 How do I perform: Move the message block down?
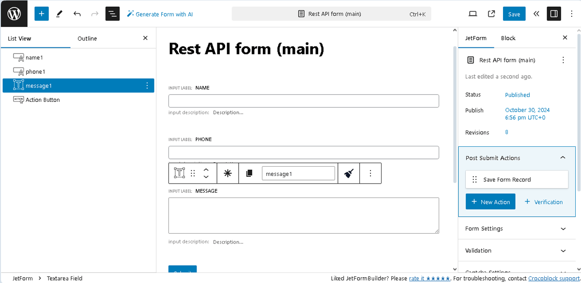tap(206, 177)
